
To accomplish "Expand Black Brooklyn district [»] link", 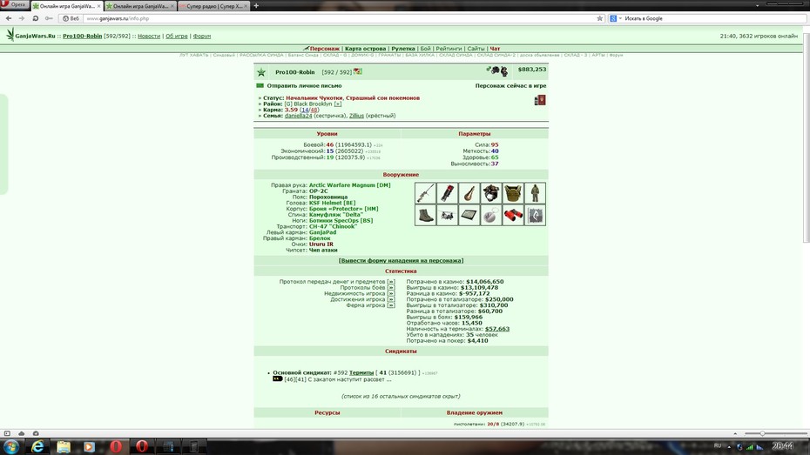I will [x=337, y=104].
